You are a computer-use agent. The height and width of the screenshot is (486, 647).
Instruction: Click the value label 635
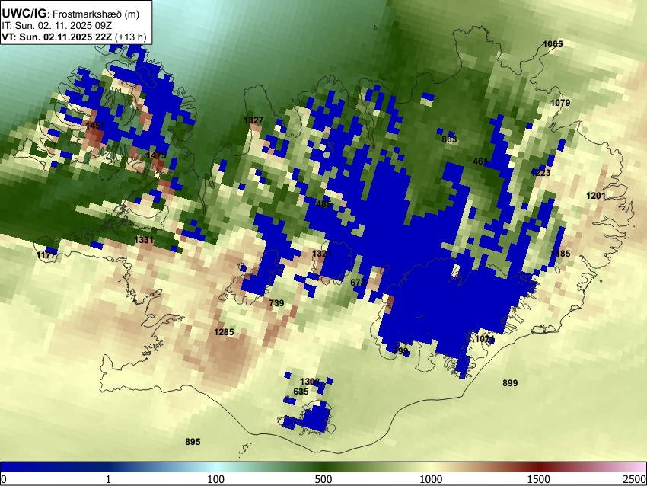(301, 392)
